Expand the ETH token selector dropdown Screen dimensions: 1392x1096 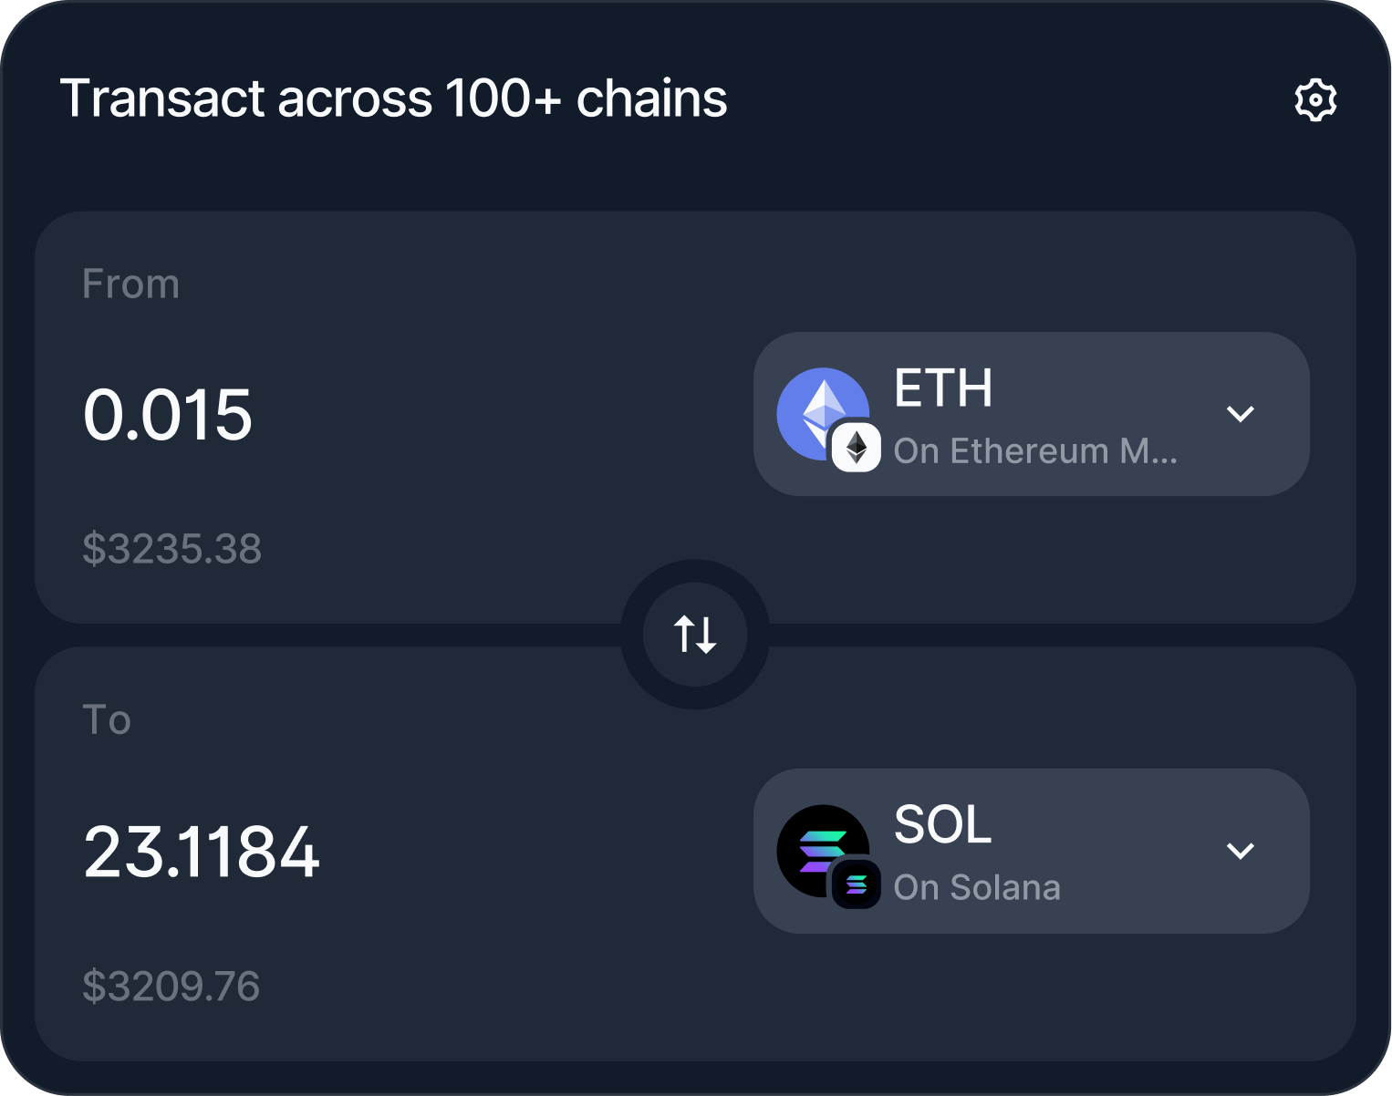pyautogui.click(x=1241, y=414)
